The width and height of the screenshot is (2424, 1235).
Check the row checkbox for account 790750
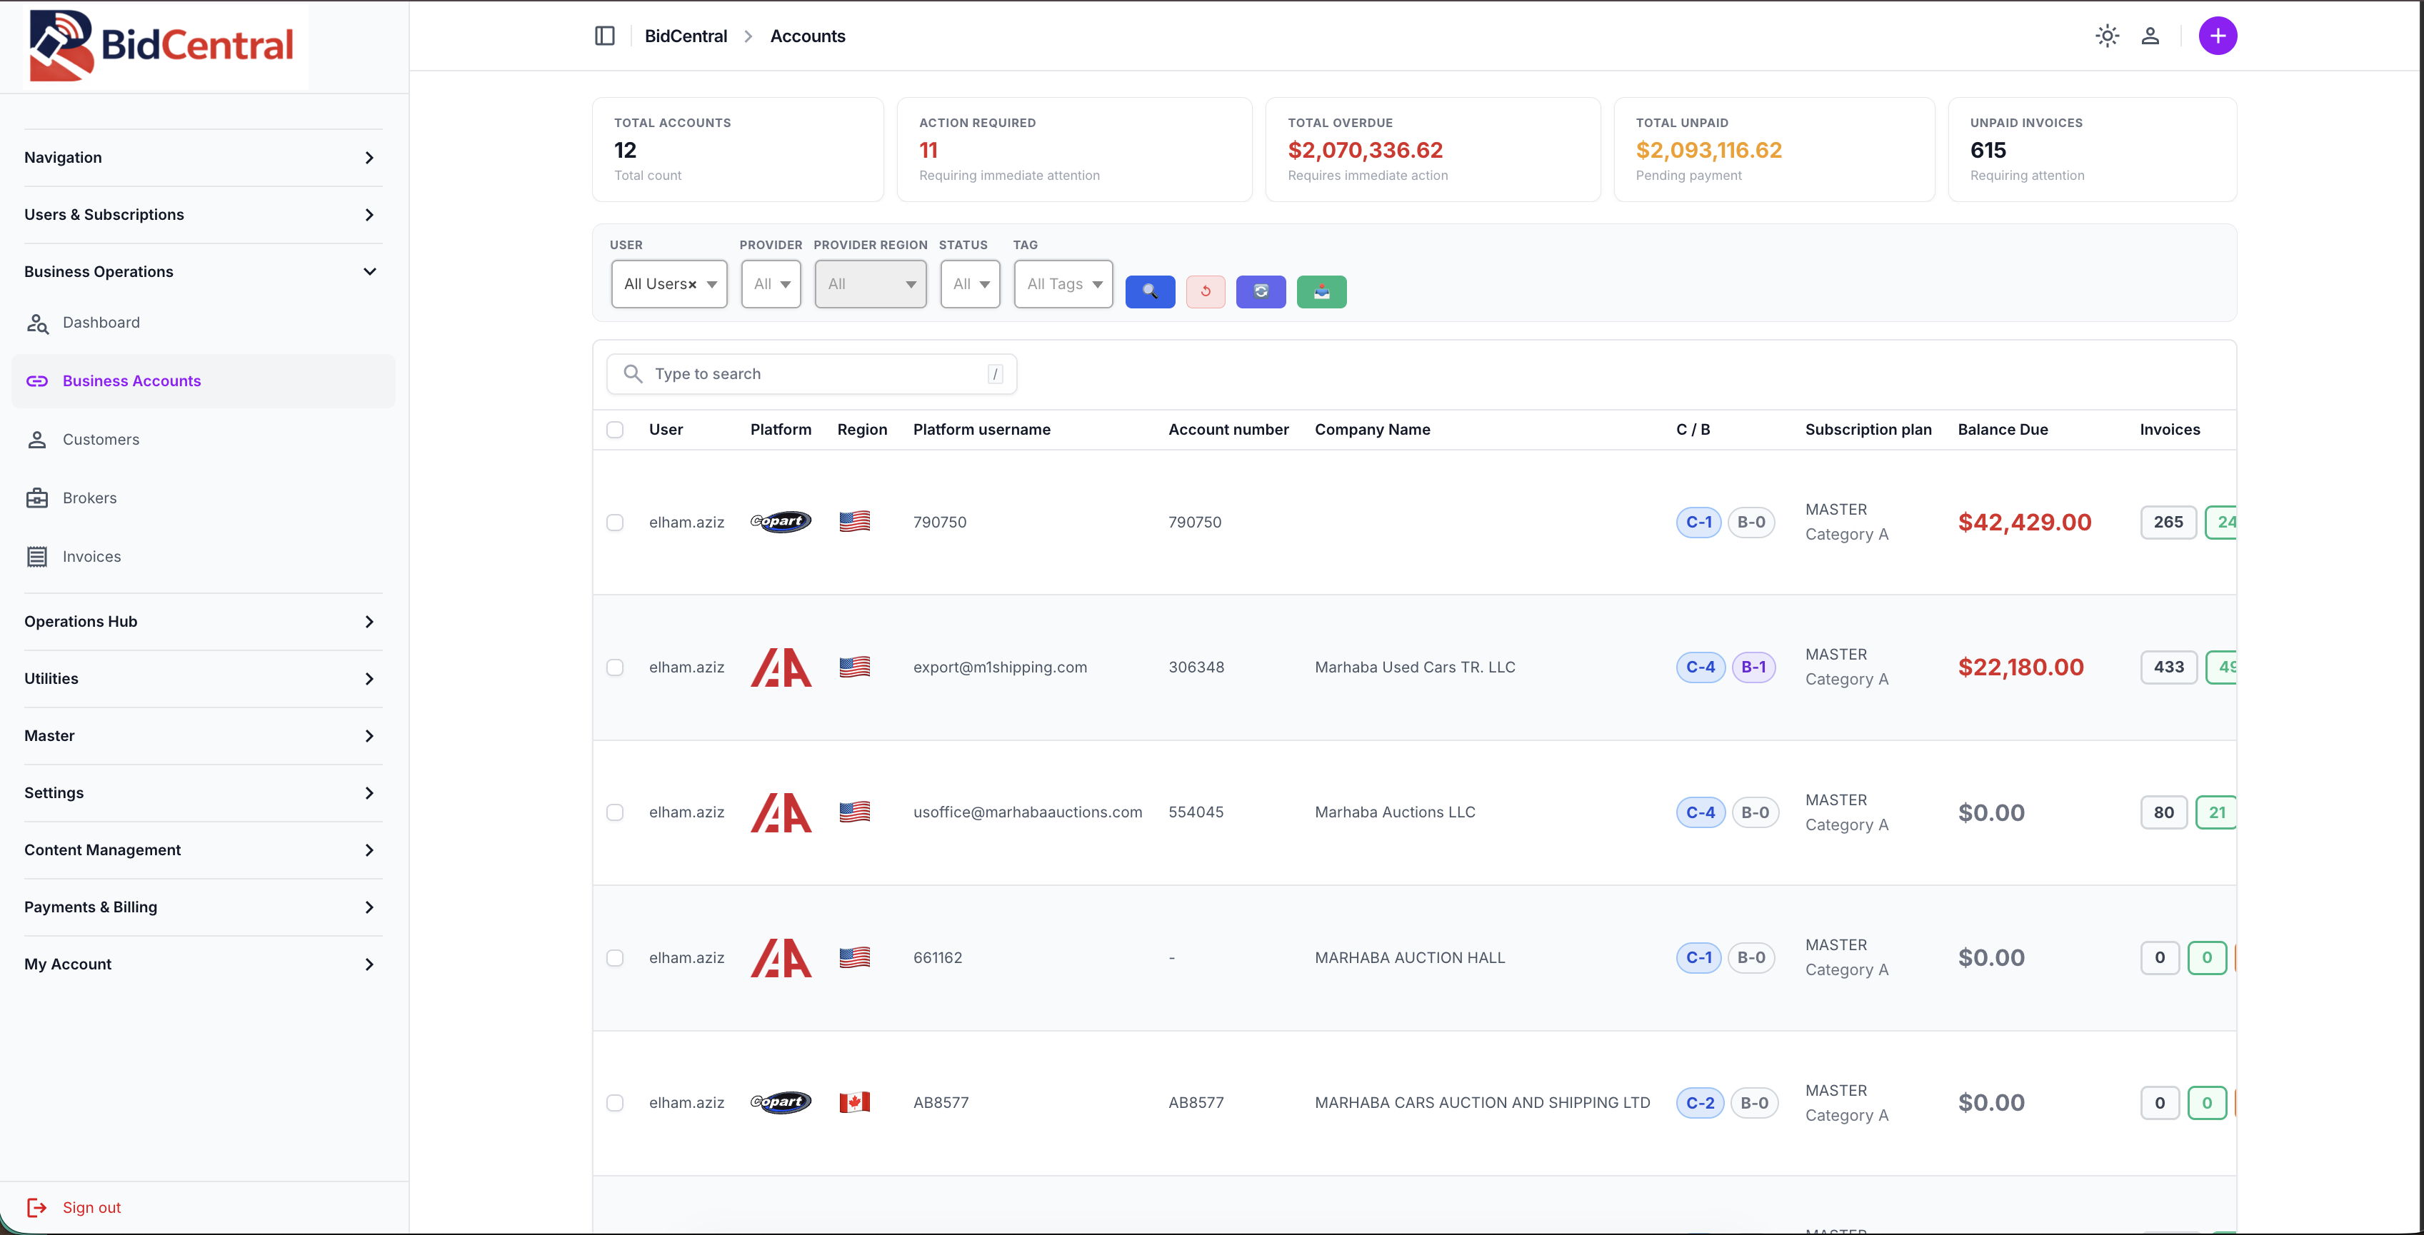pyautogui.click(x=614, y=522)
